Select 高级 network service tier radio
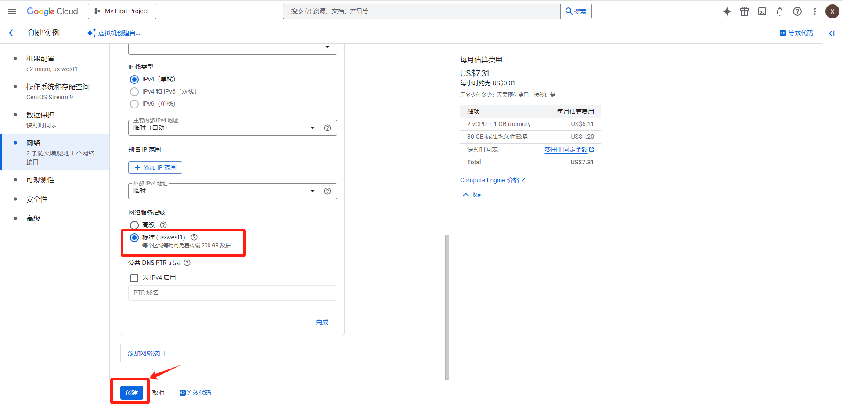Image resolution: width=843 pixels, height=405 pixels. 134,225
